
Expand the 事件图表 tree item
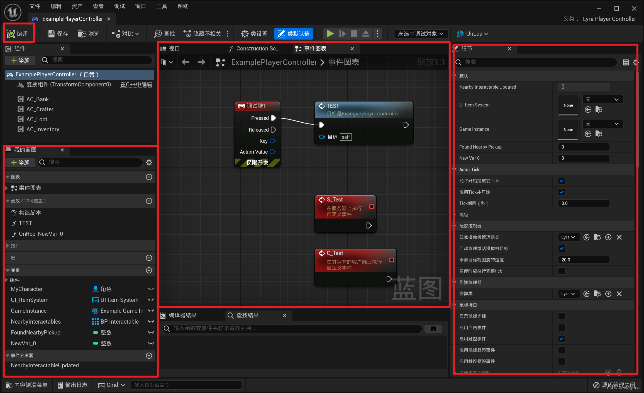7,188
